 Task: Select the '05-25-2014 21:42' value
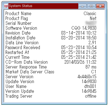pos(79,57)
